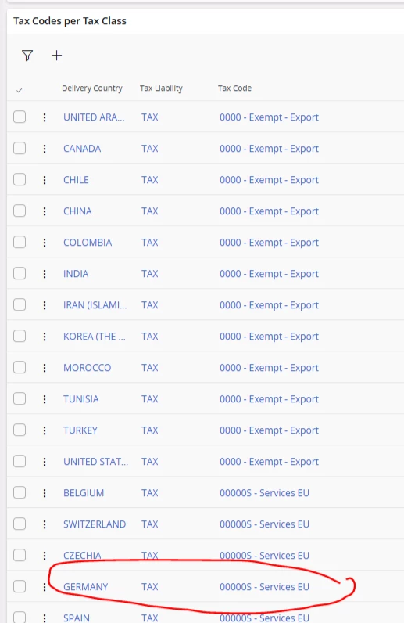This screenshot has width=404, height=623.
Task: Check the GERMANY row checkbox
Action: [x=20, y=586]
